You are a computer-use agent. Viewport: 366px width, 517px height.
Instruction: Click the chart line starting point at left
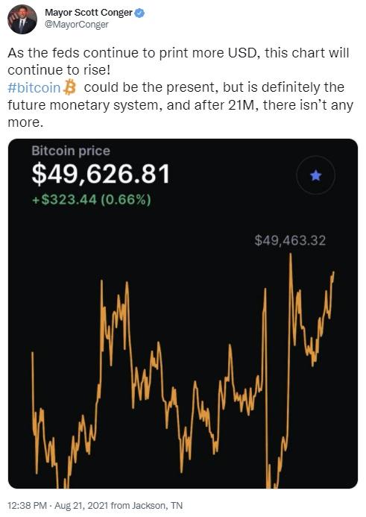pyautogui.click(x=32, y=353)
